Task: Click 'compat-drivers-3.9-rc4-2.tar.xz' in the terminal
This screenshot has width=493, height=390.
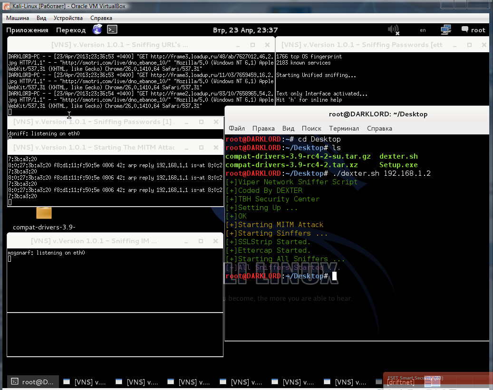Action: click(291, 165)
